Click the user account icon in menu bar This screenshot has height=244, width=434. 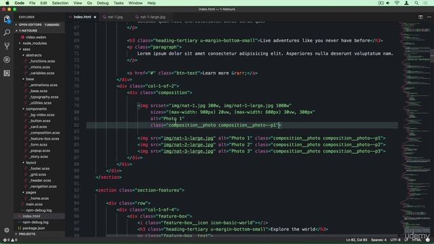click(x=406, y=3)
